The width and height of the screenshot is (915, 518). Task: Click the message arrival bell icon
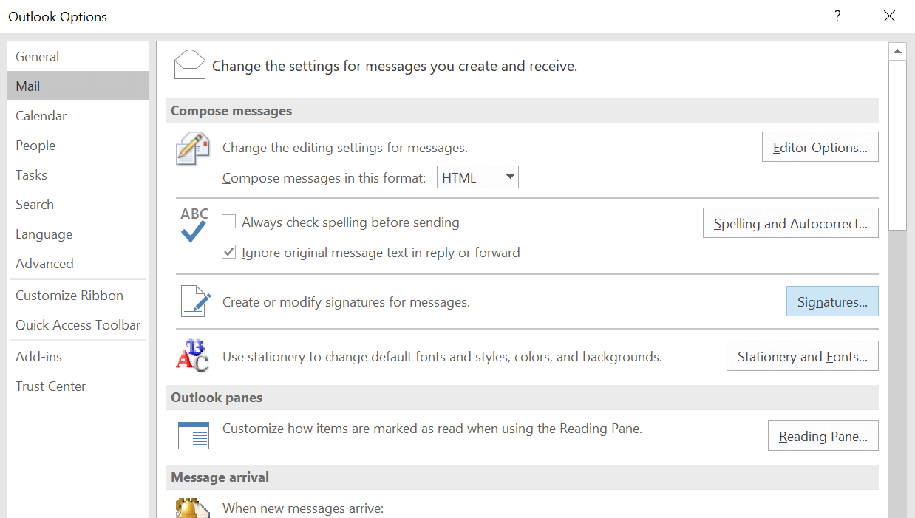[x=191, y=508]
